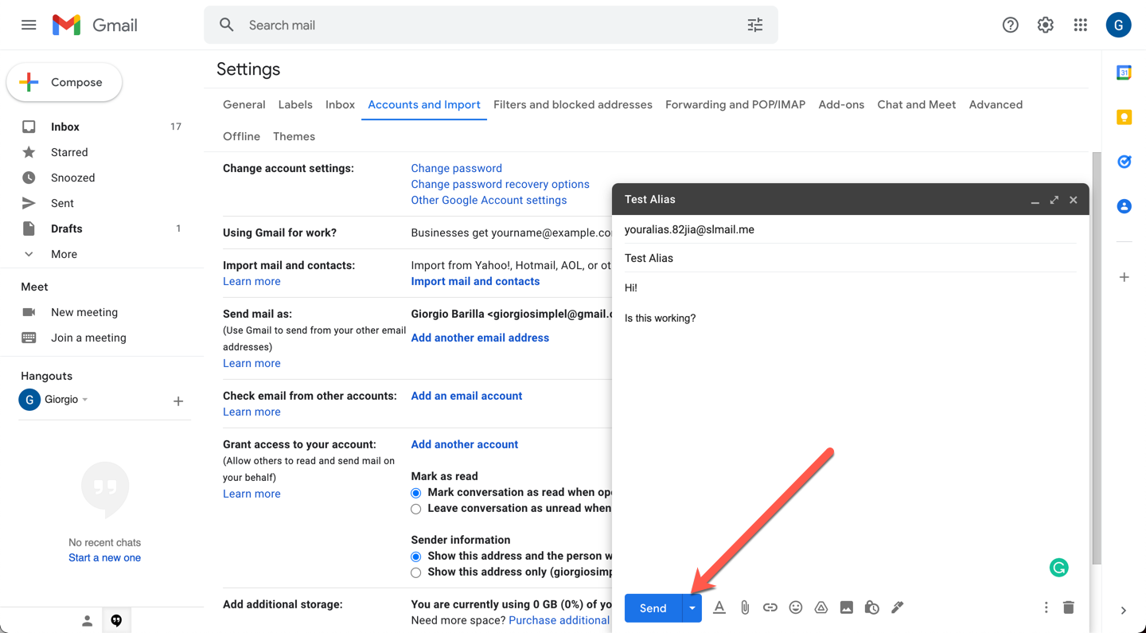Click the Search mail input field

coord(477,25)
